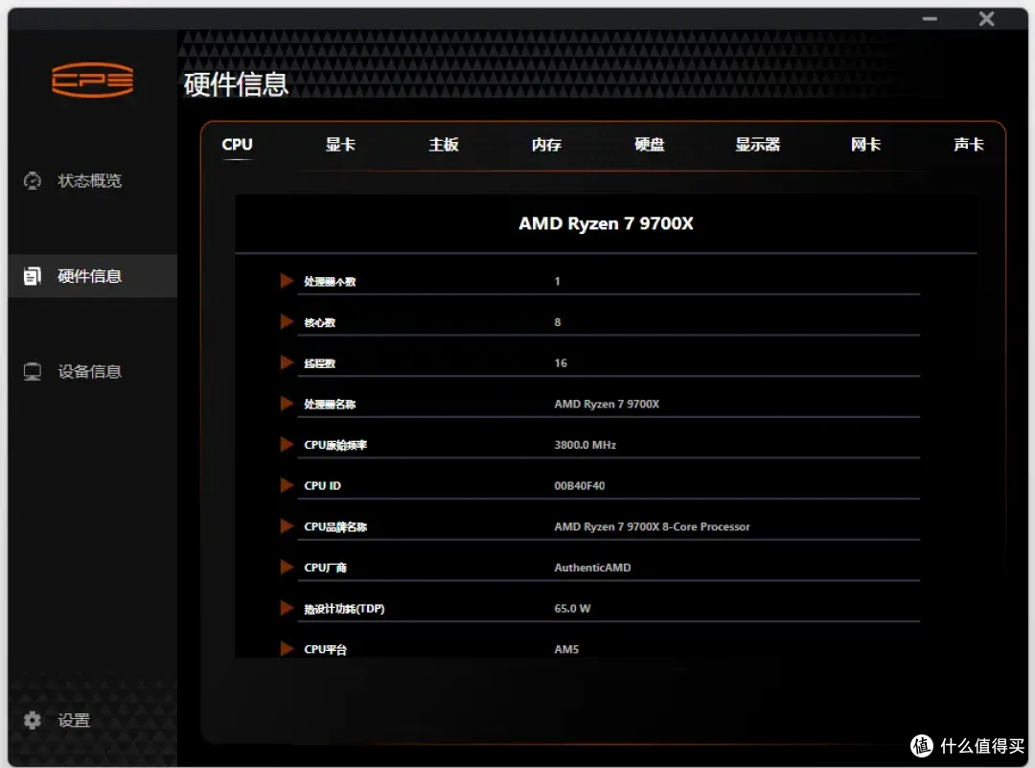
Task: Click the 3800.0 MHz frequency value
Action: 585,445
